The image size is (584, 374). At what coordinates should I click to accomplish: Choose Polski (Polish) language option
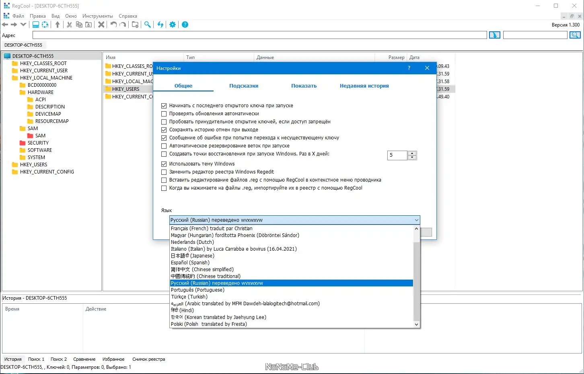tap(292, 324)
